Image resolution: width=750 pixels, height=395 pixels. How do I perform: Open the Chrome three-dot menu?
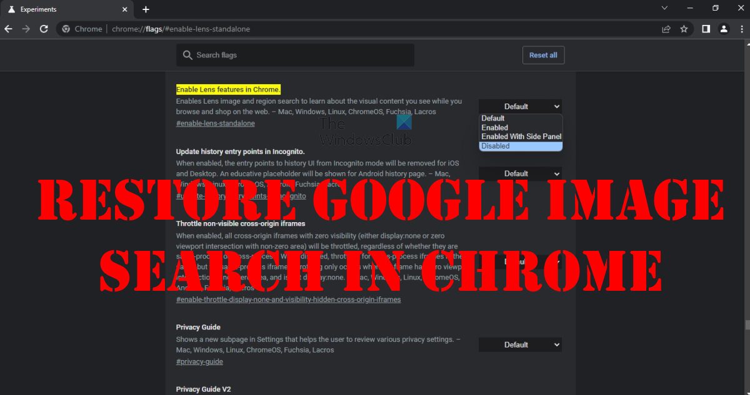pyautogui.click(x=741, y=29)
